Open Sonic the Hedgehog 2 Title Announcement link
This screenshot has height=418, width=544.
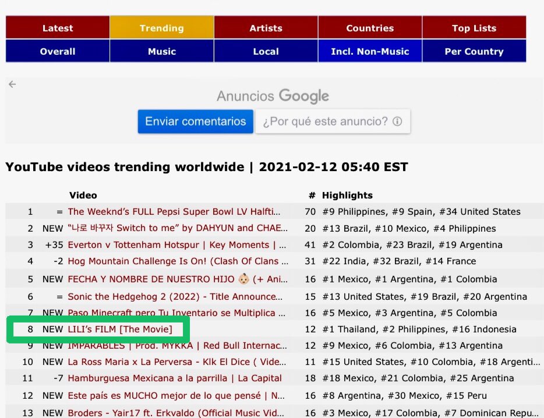[175, 296]
